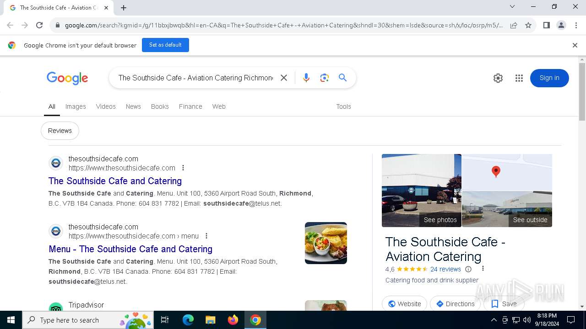This screenshot has width=586, height=329.
Task: Click the share page icon in address bar
Action: [514, 25]
